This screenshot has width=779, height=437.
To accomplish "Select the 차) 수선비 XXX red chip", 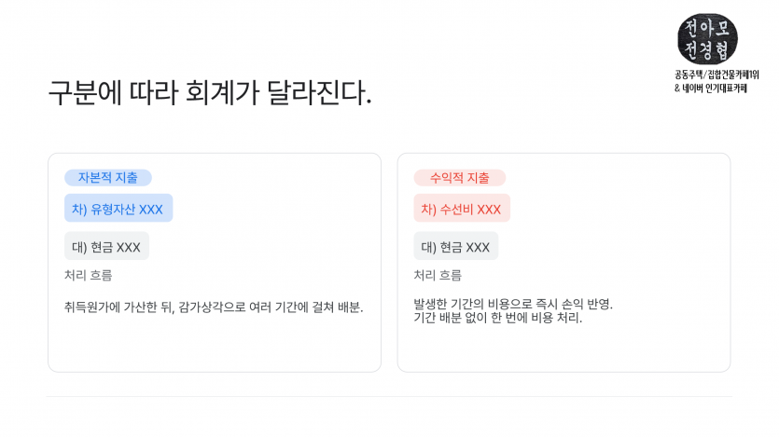I will pos(462,209).
